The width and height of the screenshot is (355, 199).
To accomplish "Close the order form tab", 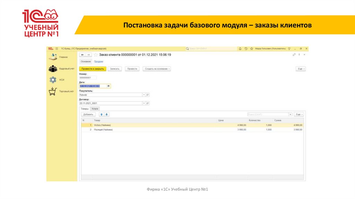I will tap(304, 54).
